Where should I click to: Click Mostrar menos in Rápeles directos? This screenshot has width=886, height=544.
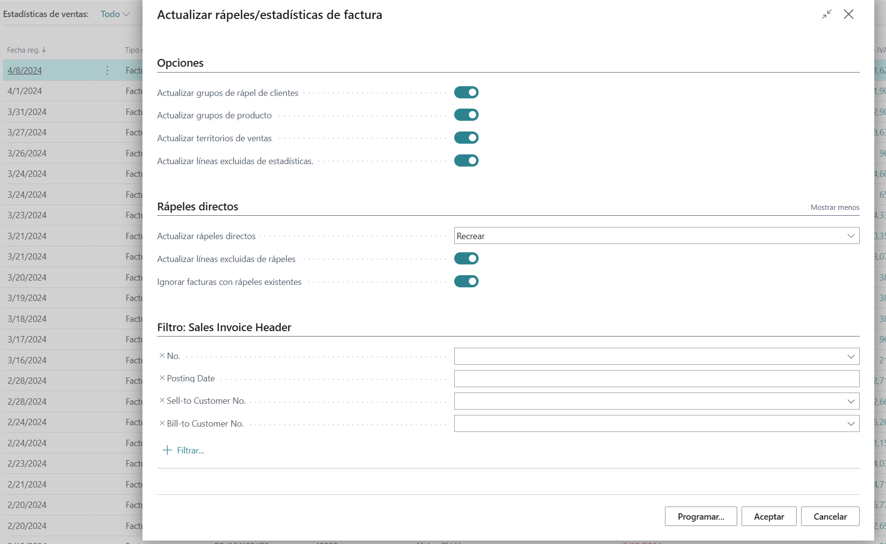835,207
